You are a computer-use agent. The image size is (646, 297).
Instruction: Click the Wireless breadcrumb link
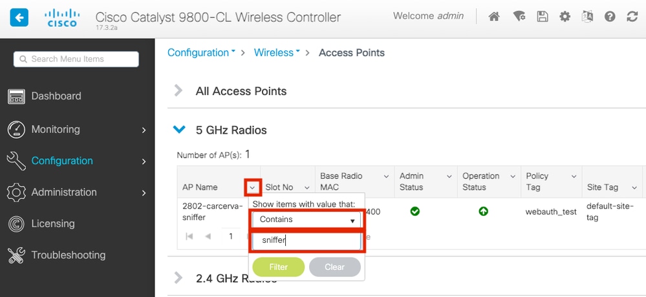coord(274,53)
